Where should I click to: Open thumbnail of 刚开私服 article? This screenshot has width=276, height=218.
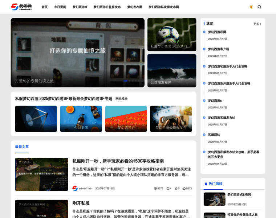[x=41, y=209]
